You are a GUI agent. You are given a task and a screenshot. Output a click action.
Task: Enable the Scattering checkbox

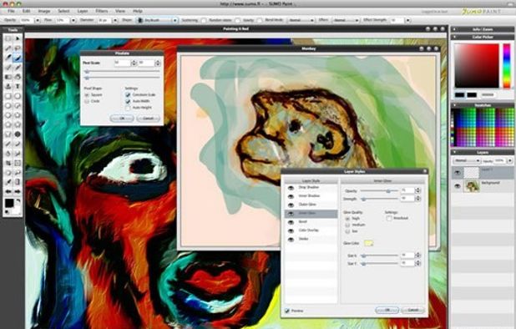click(204, 20)
